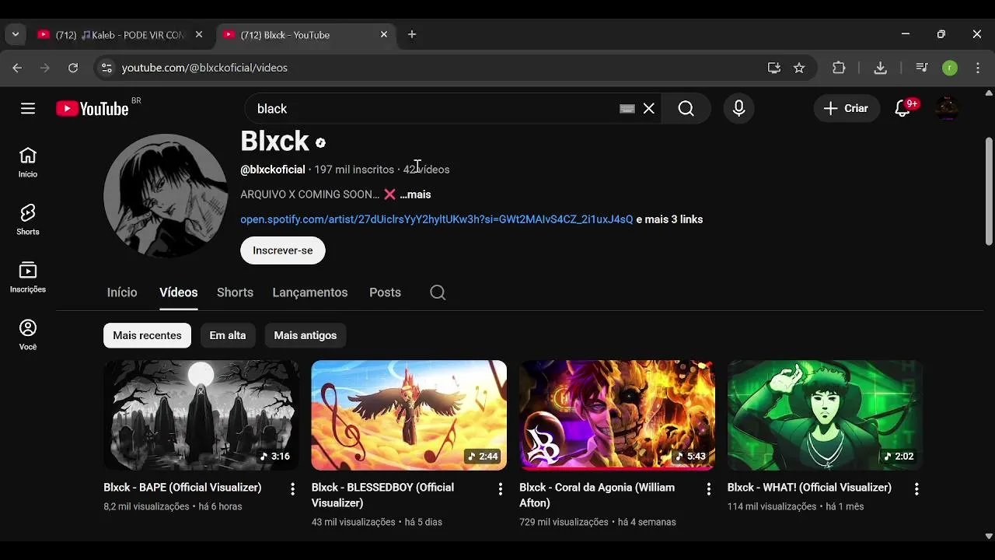Viewport: 995px width, 560px height.
Task: Open the on-screen keyboard in search box
Action: (x=627, y=109)
